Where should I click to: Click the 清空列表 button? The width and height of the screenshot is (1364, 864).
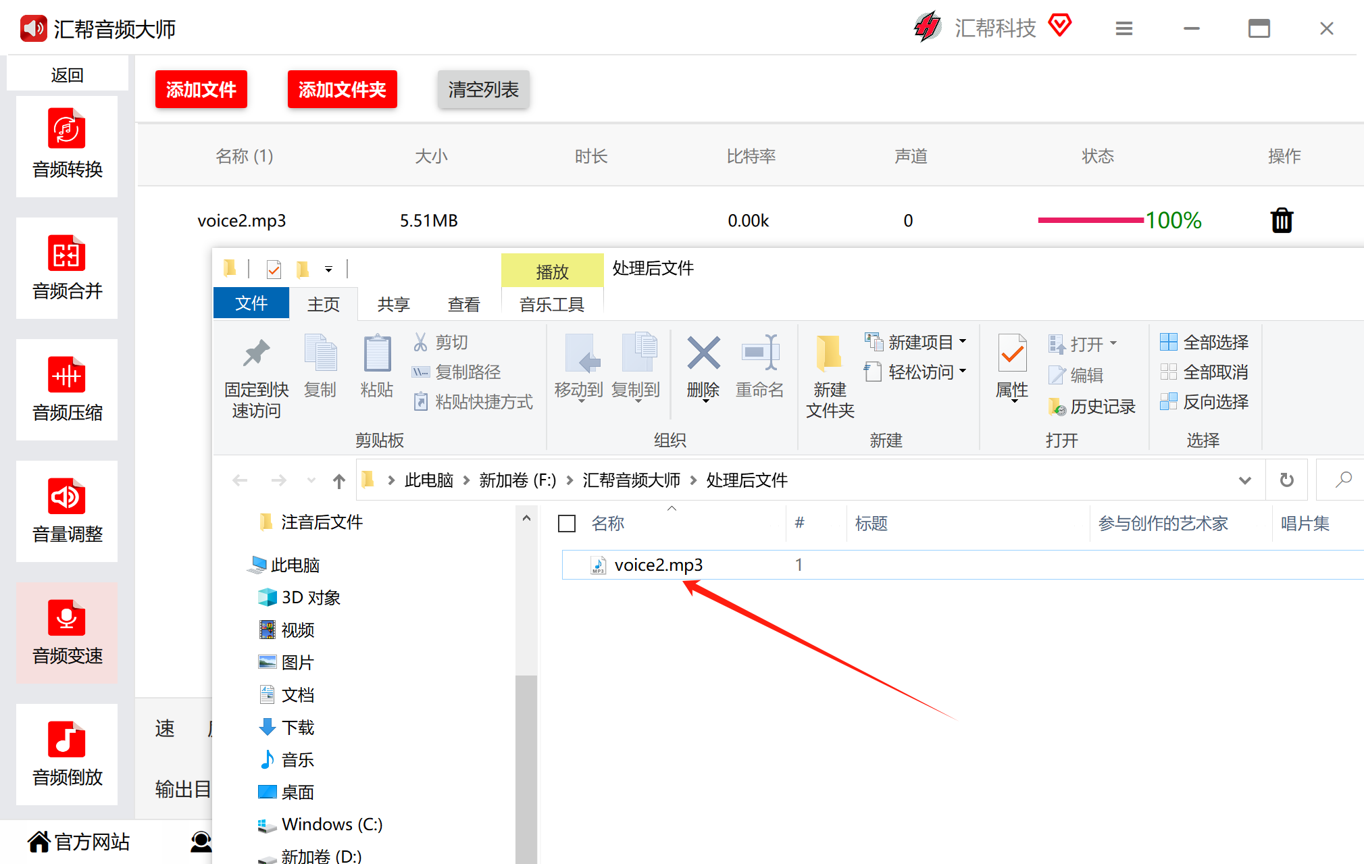pos(484,89)
